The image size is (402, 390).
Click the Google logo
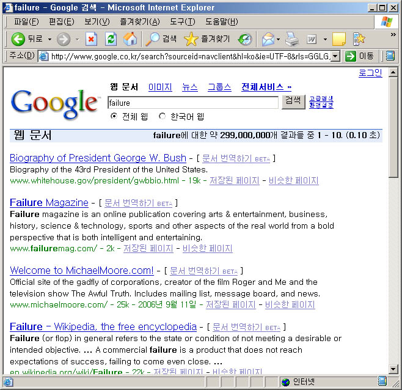point(55,104)
